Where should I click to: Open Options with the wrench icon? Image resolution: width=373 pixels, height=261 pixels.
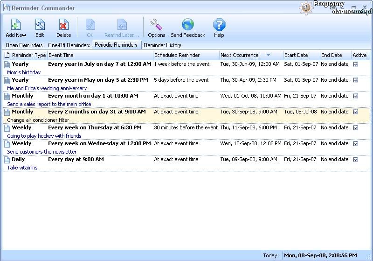[156, 25]
